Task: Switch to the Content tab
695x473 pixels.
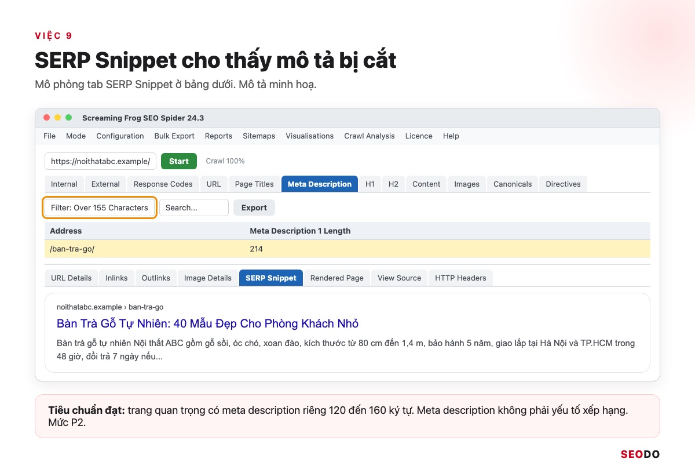Action: point(426,184)
